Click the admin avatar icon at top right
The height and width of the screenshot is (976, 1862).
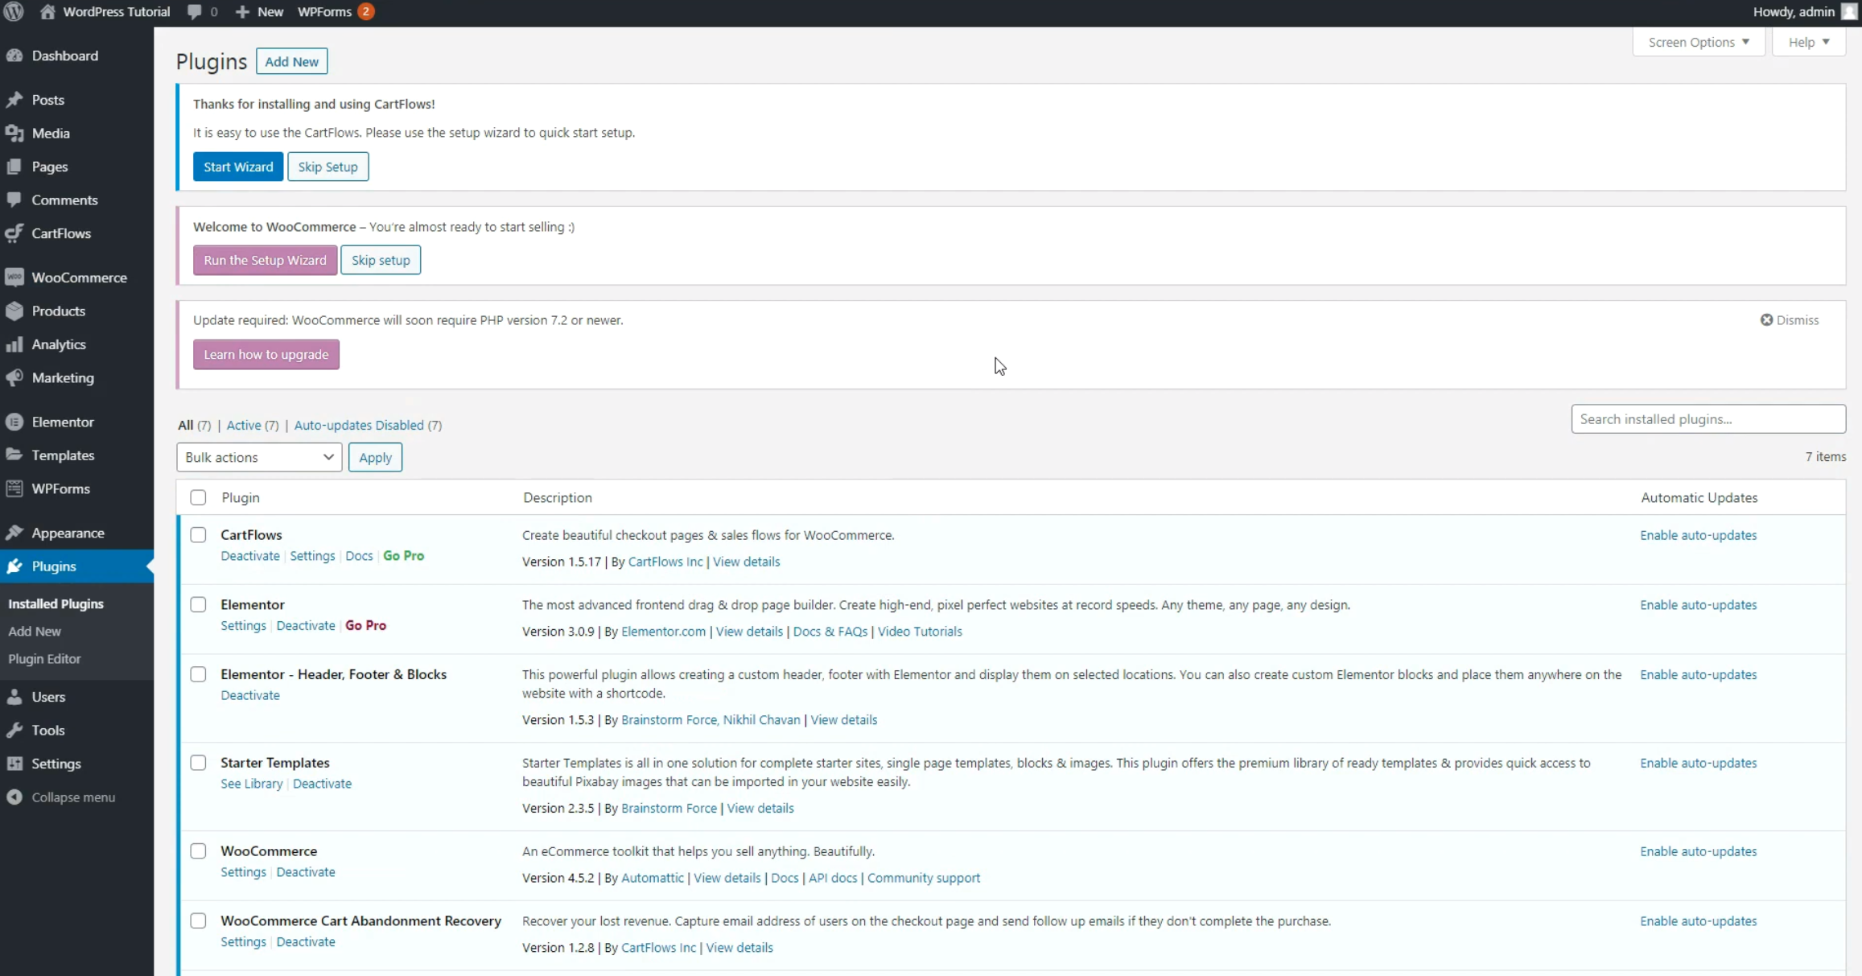click(x=1850, y=11)
